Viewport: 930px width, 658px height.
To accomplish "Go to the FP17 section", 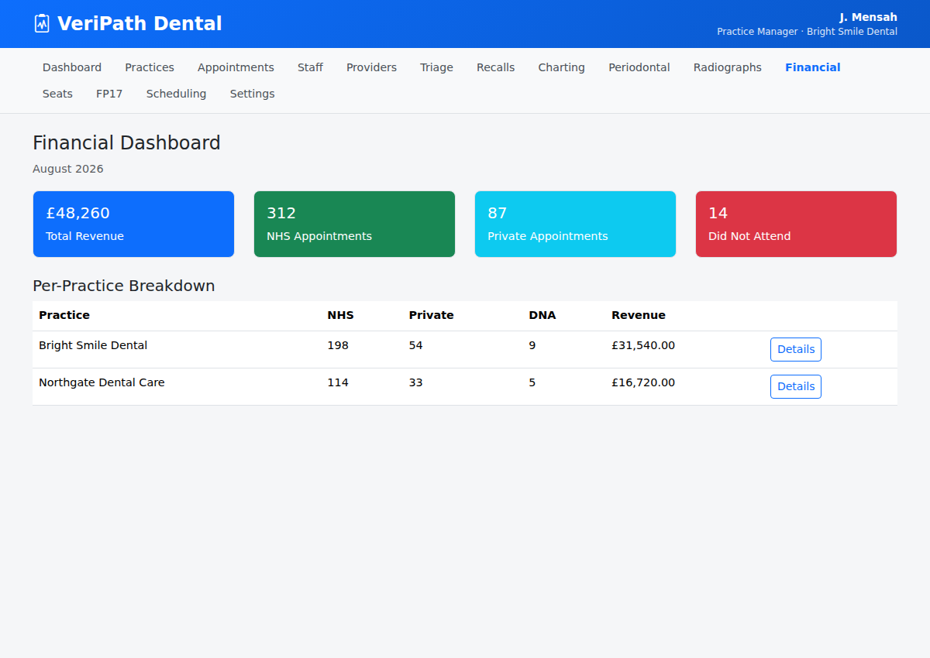I will pos(109,94).
